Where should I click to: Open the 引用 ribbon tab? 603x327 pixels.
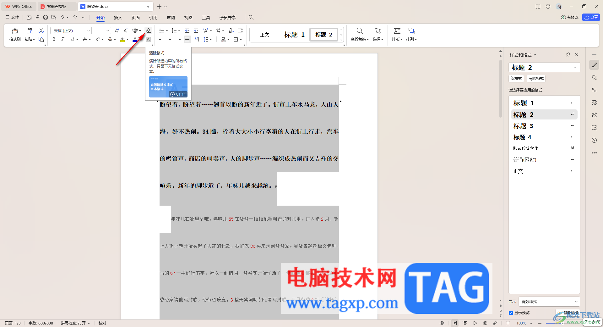click(x=153, y=18)
